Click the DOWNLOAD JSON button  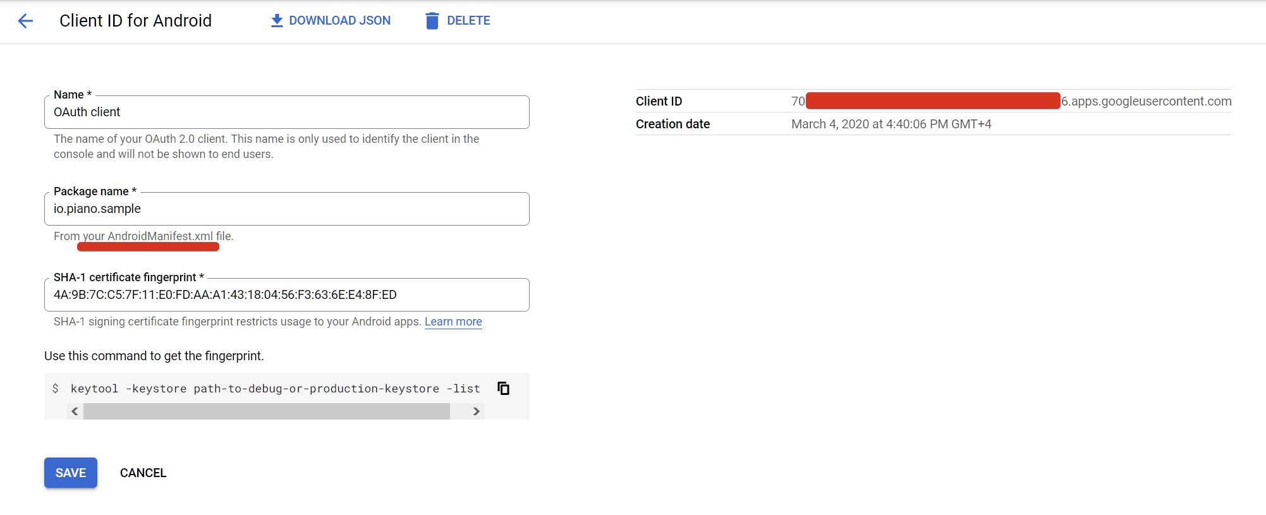(x=331, y=21)
